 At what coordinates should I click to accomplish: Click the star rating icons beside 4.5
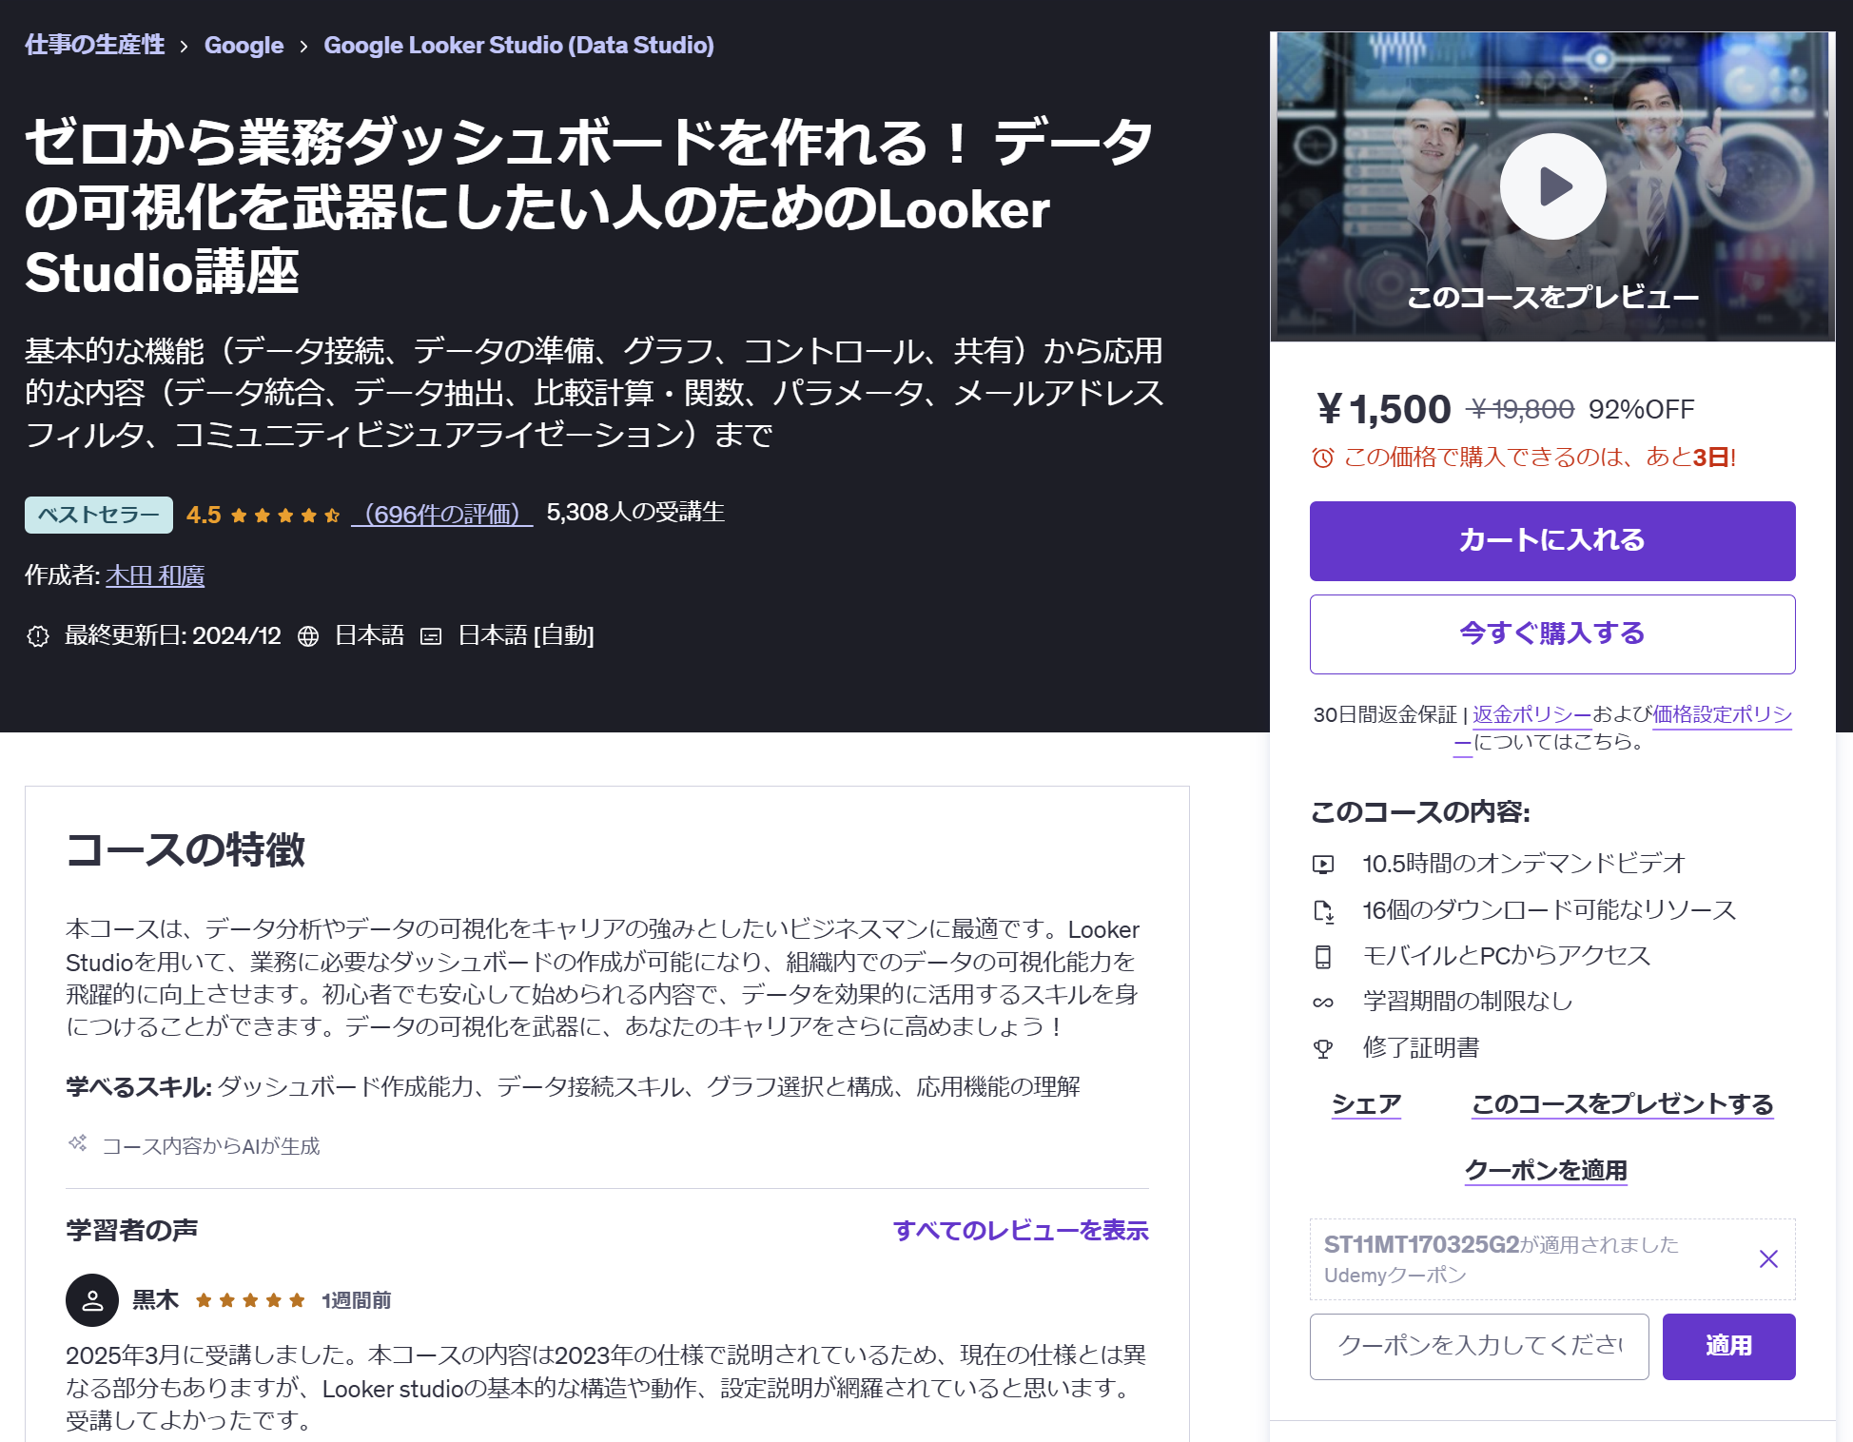coord(285,515)
